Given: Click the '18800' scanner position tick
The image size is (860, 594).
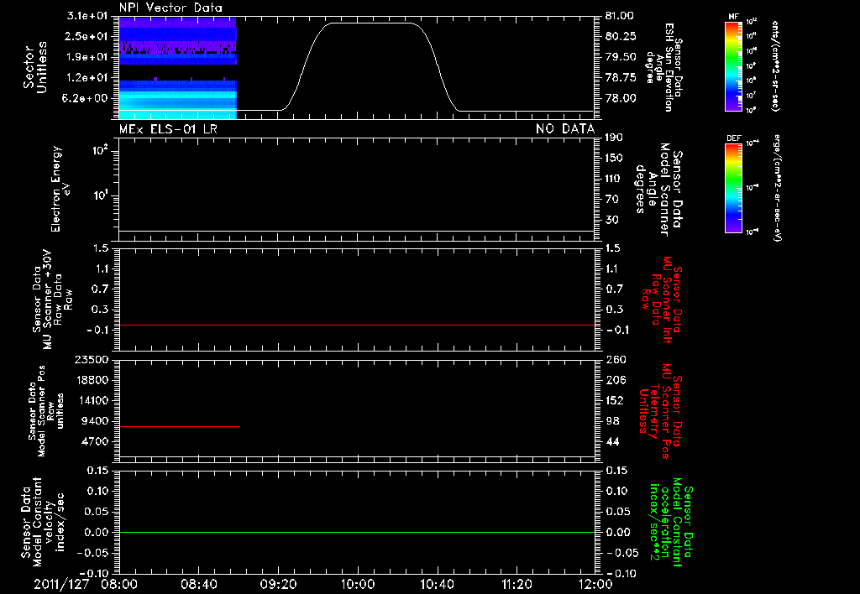Looking at the screenshot, I should (92, 380).
